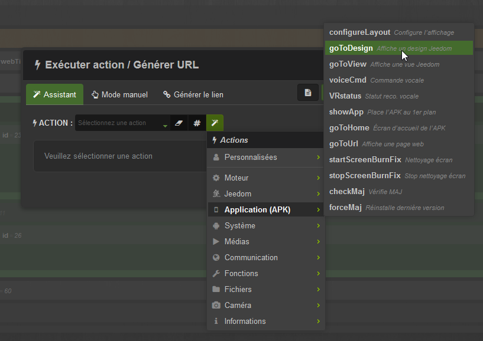Click the Jeedom icon in the menu
483x341 pixels.
[x=216, y=194]
